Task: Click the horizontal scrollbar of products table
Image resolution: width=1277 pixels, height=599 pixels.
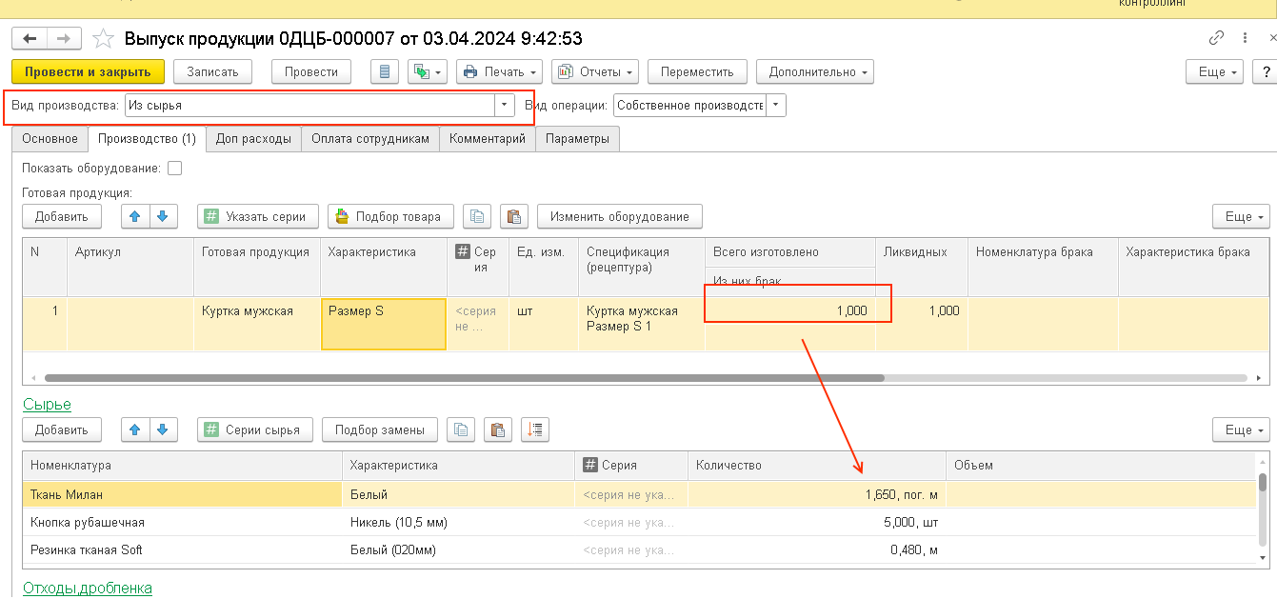Action: pos(464,378)
